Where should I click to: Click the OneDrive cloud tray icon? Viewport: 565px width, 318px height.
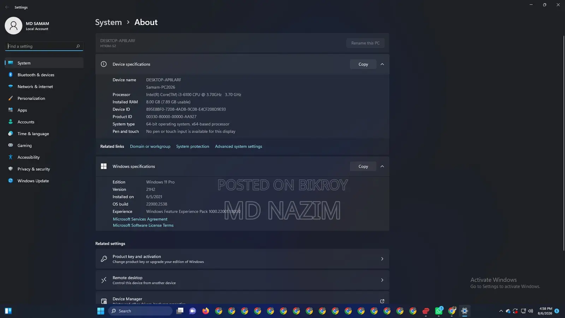[508, 311]
